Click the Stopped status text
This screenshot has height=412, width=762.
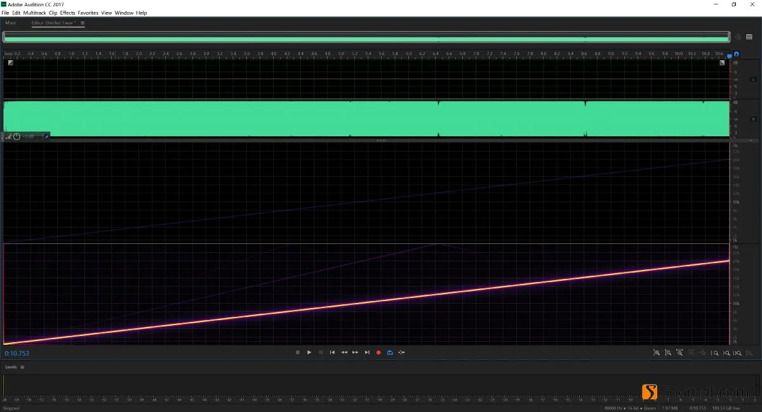[11, 408]
